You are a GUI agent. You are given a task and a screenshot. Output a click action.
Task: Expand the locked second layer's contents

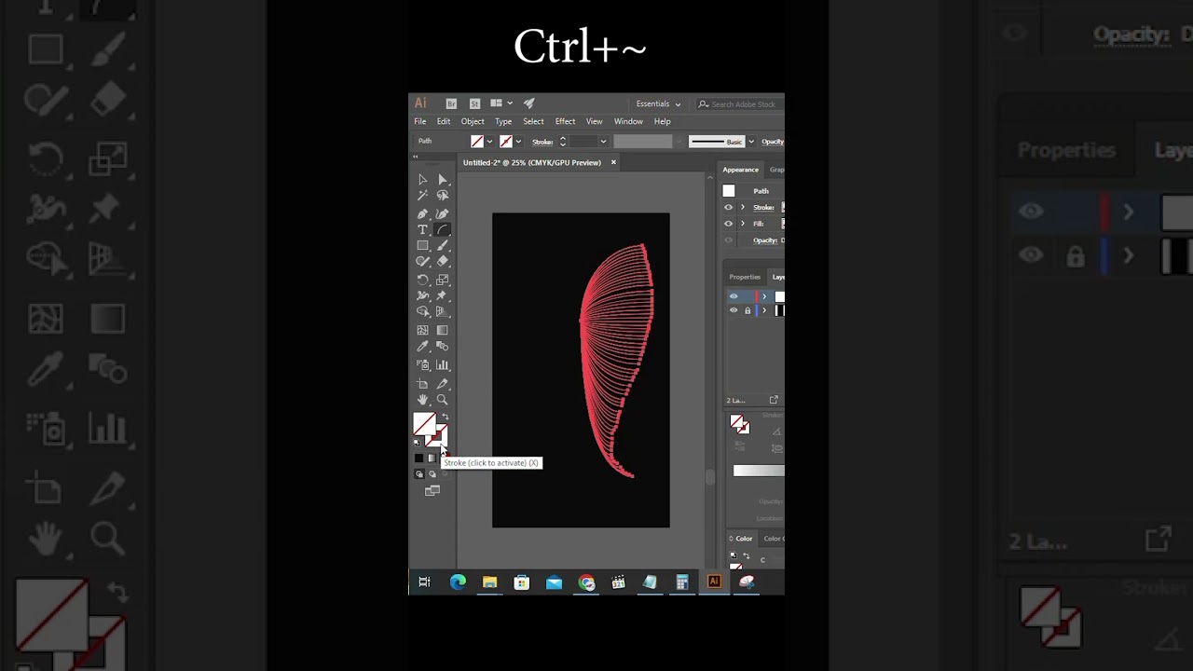click(764, 310)
